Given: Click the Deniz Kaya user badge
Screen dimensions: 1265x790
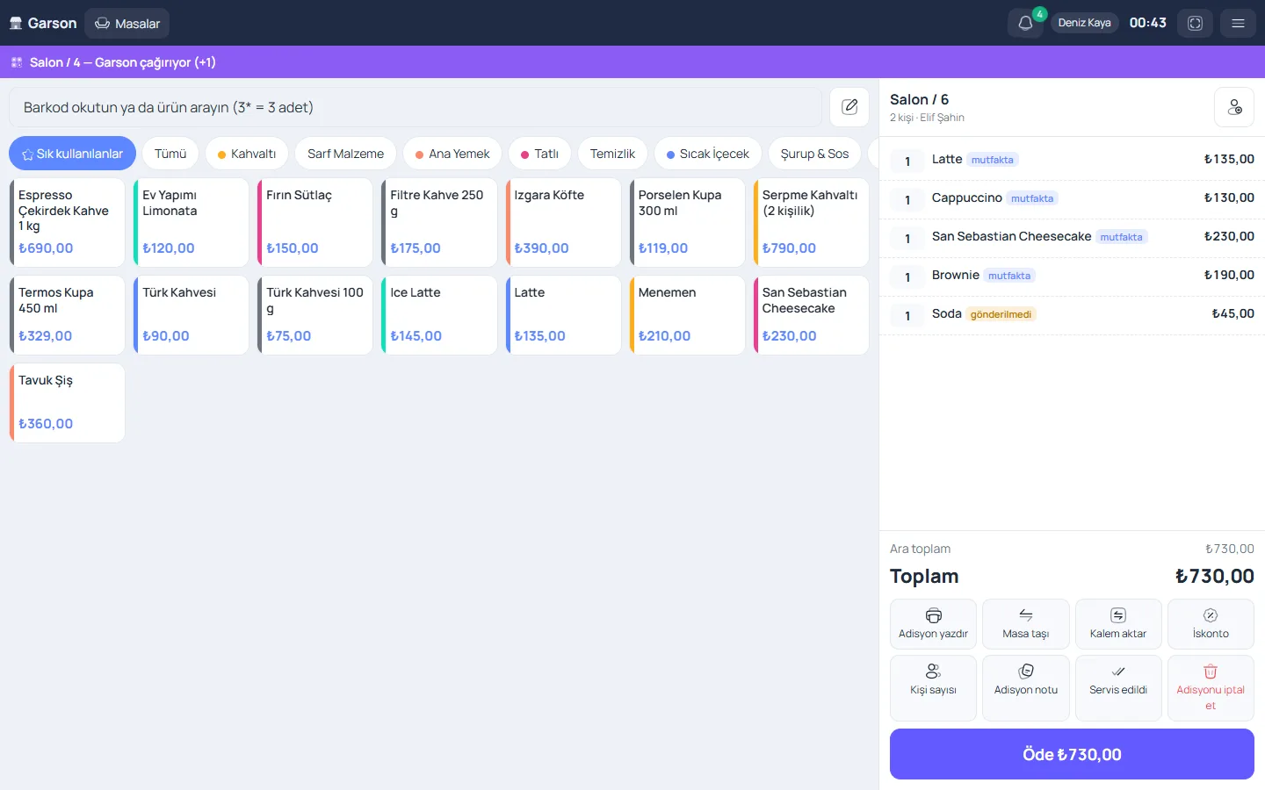Looking at the screenshot, I should click(1084, 23).
